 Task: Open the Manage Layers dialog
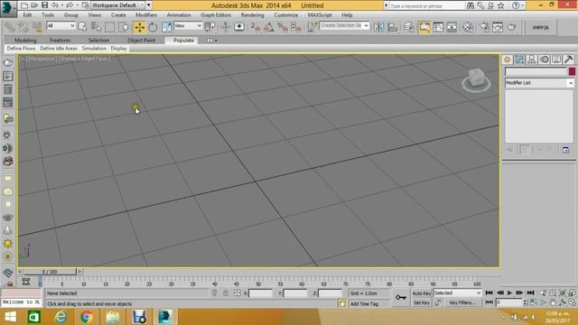coord(409,27)
